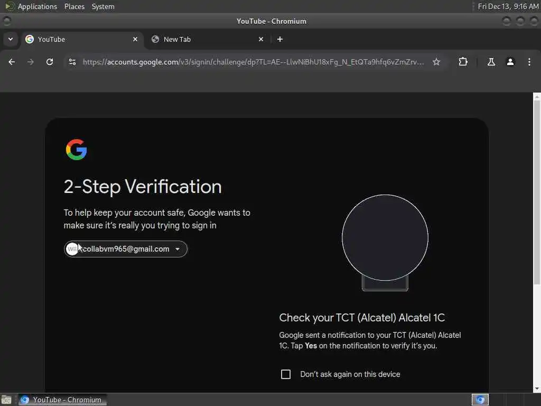Click the Google logo
The image size is (541, 406).
tap(76, 150)
